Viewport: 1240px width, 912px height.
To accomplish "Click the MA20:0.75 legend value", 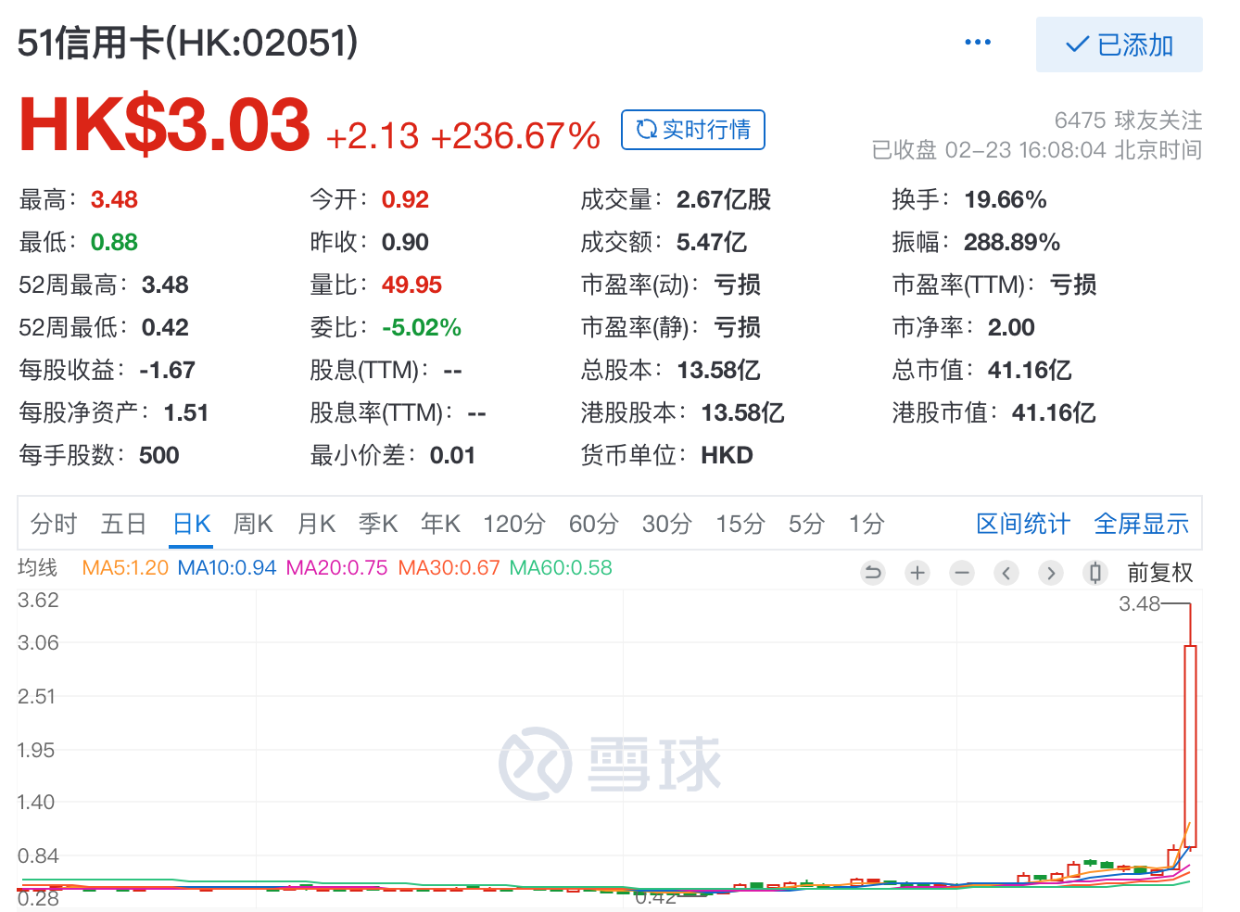I will coord(336,567).
